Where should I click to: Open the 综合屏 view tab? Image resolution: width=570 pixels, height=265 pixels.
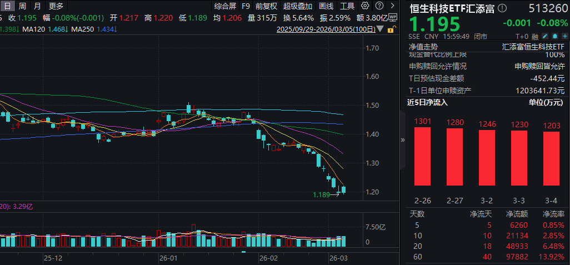tap(225, 6)
